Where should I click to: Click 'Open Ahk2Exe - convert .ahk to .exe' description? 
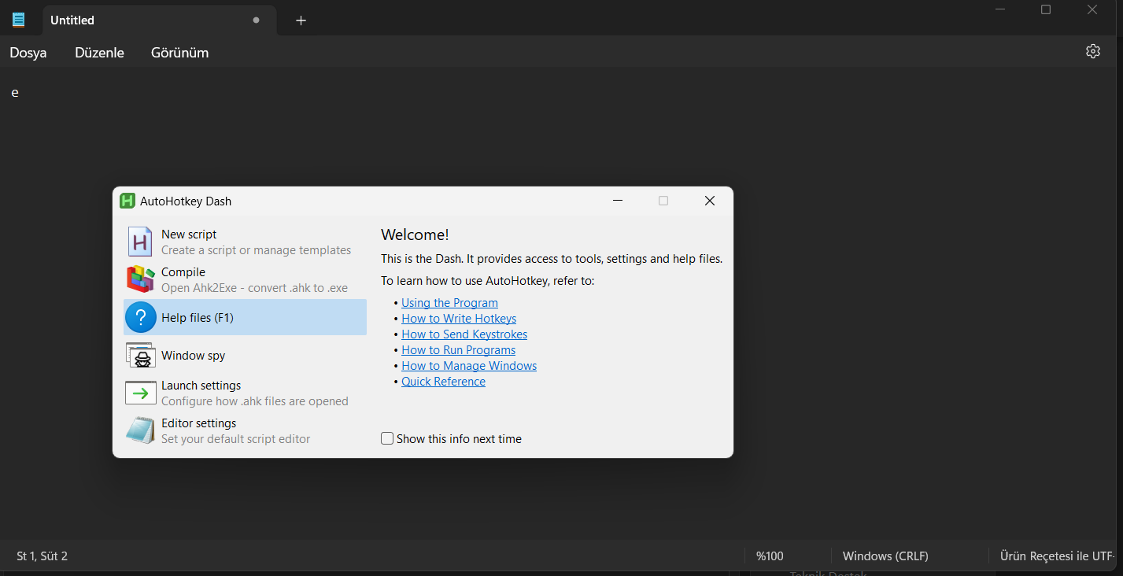click(254, 288)
